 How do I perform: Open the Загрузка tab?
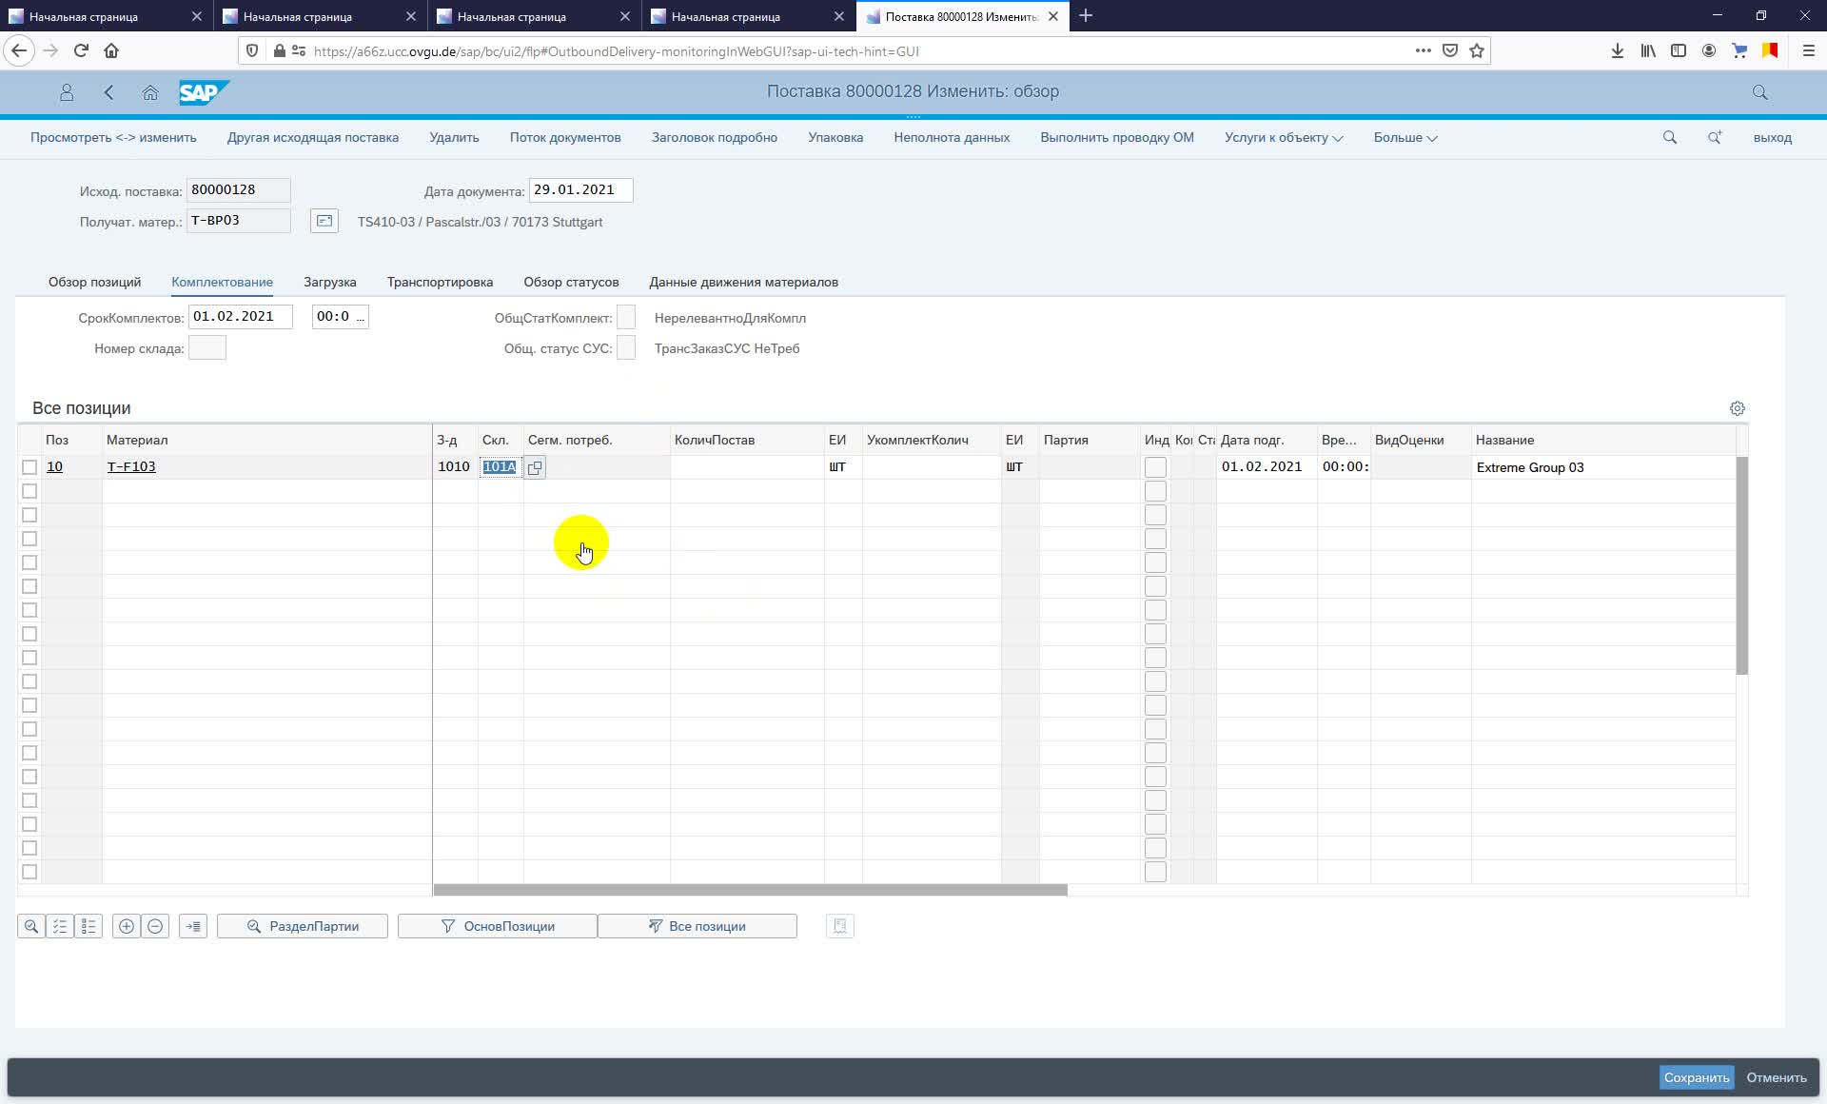329,282
